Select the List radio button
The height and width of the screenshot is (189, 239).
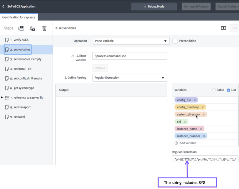pyautogui.click(x=228, y=90)
